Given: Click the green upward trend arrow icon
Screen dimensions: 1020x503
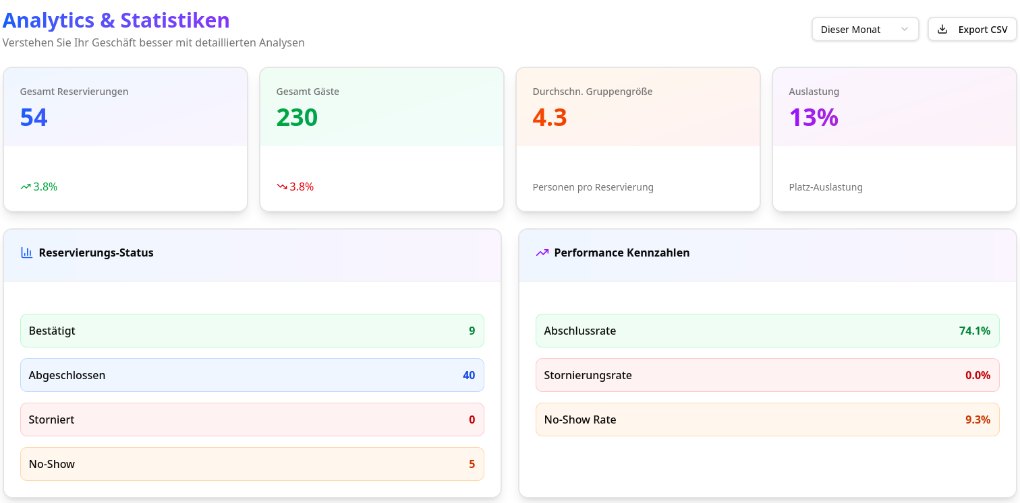Looking at the screenshot, I should tap(26, 187).
